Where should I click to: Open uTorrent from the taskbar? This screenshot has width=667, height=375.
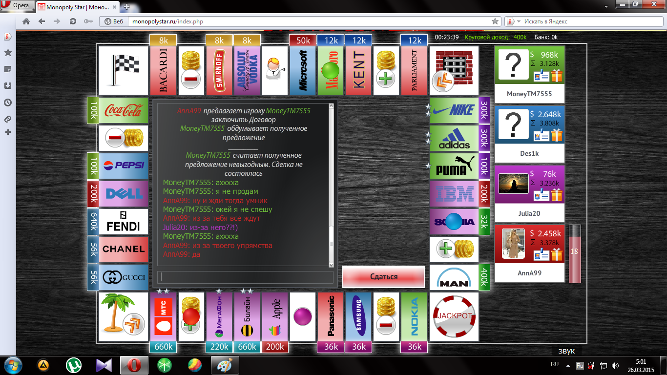pyautogui.click(x=74, y=365)
